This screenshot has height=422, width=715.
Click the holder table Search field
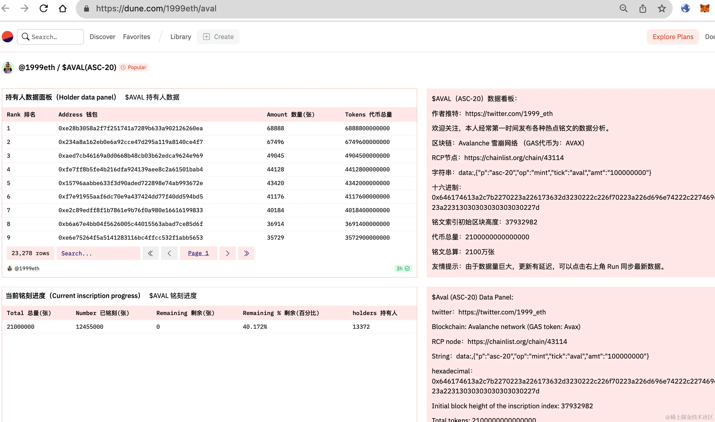[x=98, y=253]
